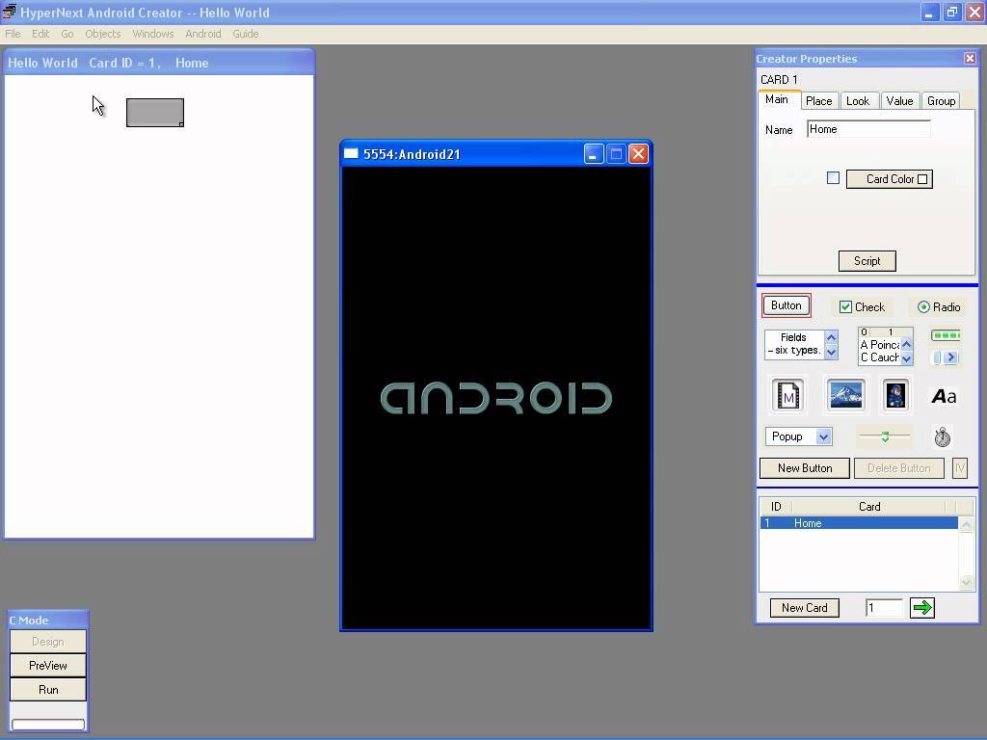Click the PreView mode button
This screenshot has width=987, height=740.
click(x=48, y=666)
